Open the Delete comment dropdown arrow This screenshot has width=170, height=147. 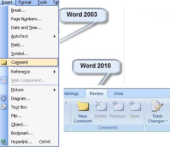[101, 121]
